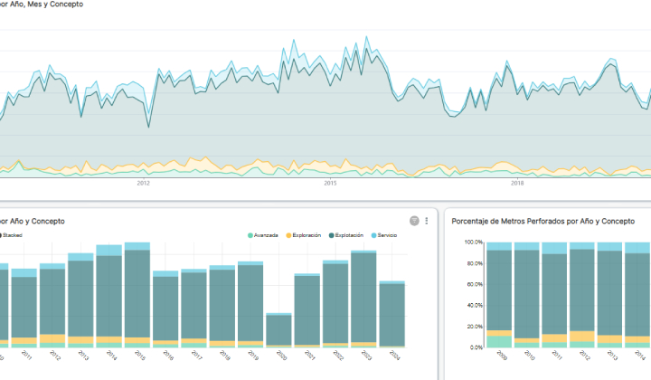Toggle the Servicio legend series
This screenshot has width=651, height=380.
[384, 235]
